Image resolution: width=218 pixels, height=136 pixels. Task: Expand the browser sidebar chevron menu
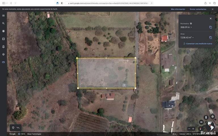click(x=7, y=3)
